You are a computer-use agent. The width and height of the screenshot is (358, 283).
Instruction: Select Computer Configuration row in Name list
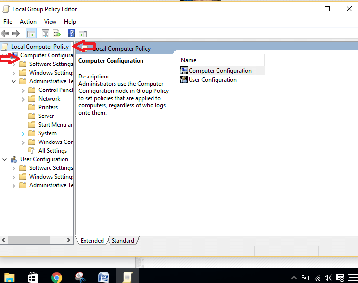222,71
